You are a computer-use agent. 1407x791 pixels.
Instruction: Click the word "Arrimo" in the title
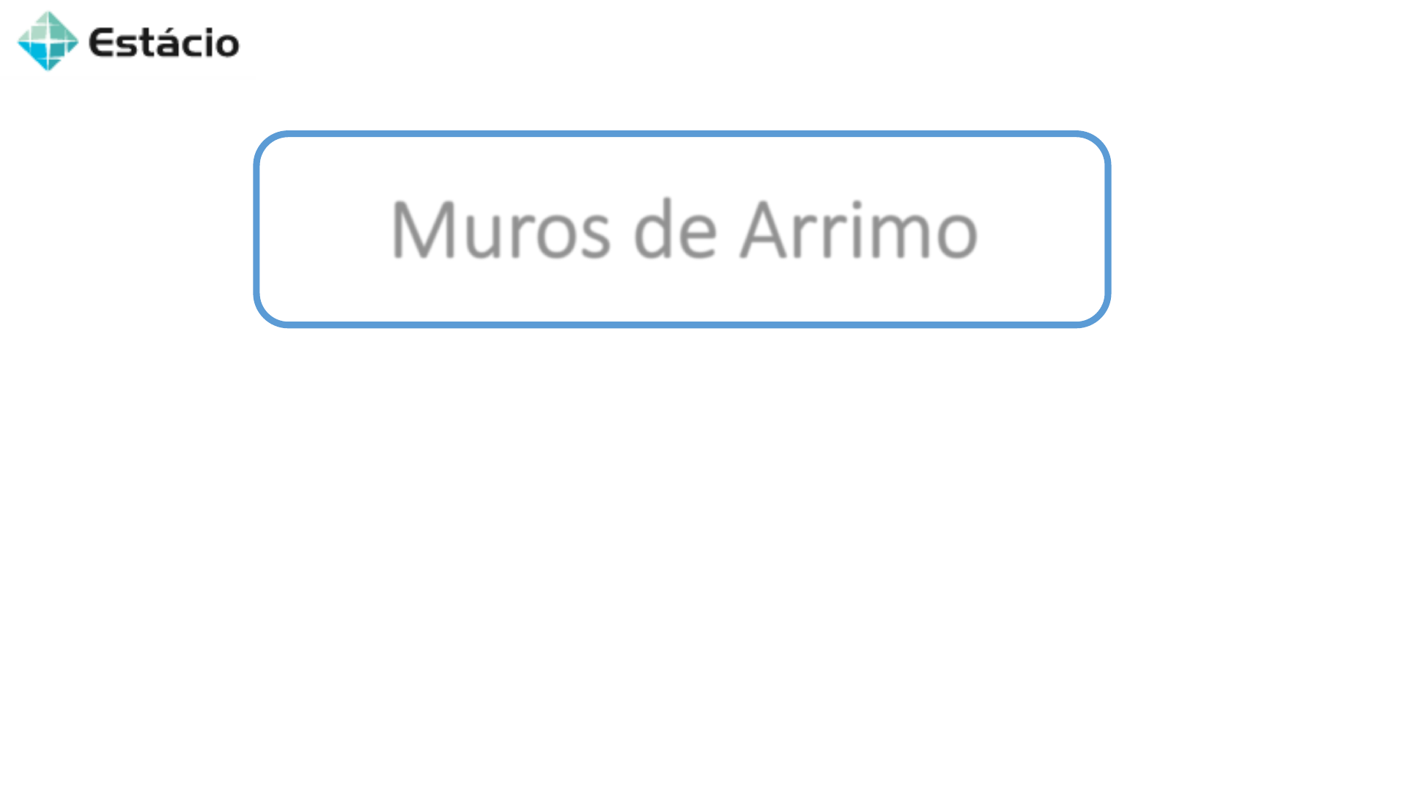(859, 230)
